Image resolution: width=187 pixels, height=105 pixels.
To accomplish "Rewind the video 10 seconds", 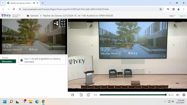I will 81,95.
